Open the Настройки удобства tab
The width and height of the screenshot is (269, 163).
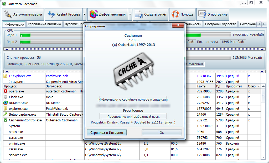[220, 24]
